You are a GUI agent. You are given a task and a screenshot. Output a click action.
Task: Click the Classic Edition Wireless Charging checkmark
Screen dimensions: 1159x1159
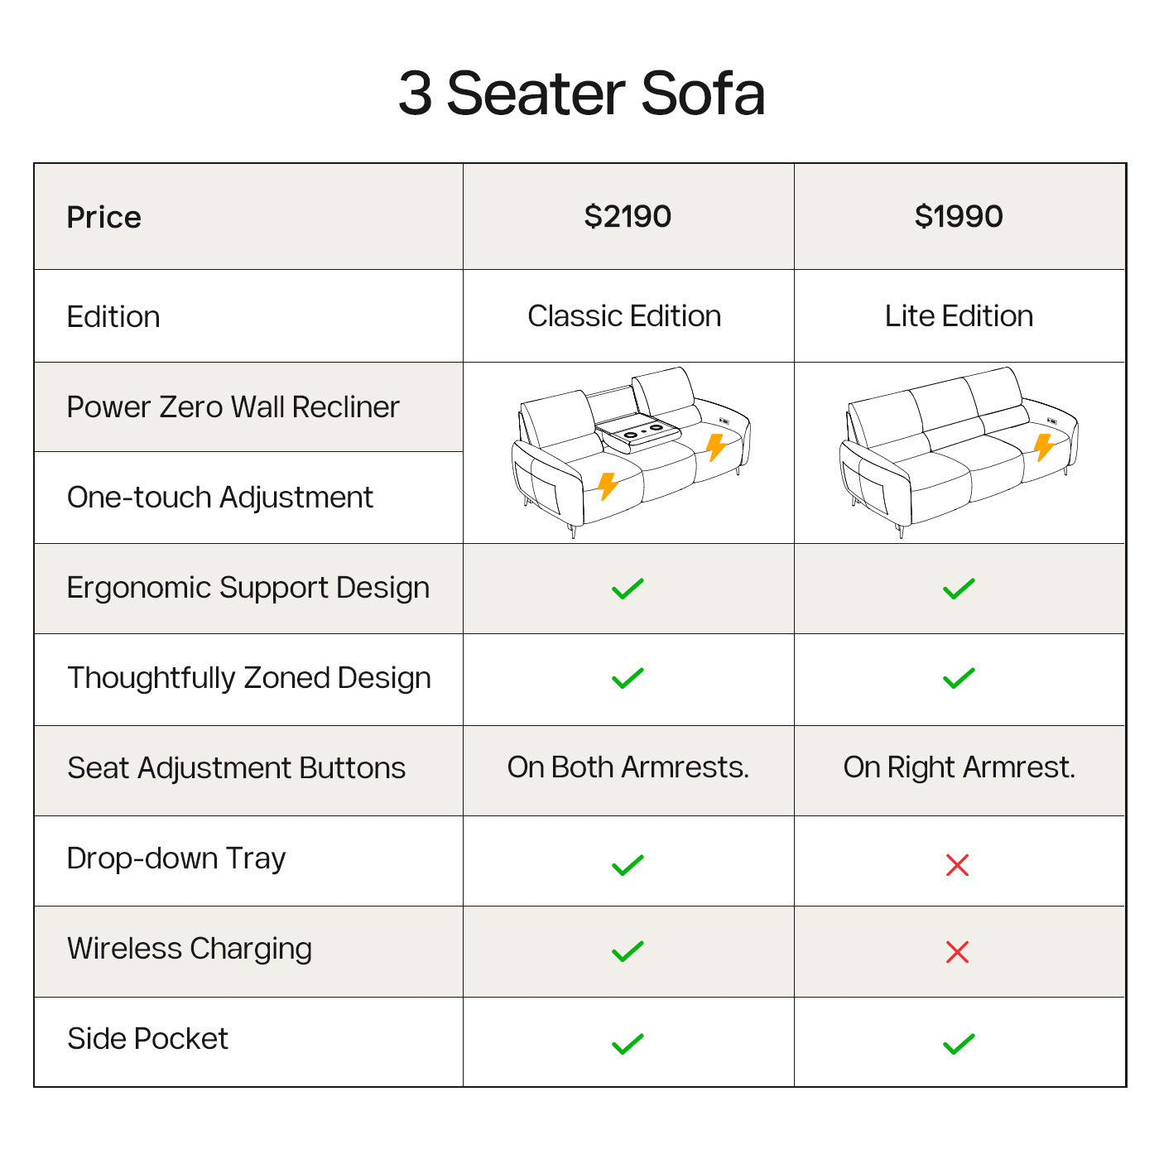628,952
